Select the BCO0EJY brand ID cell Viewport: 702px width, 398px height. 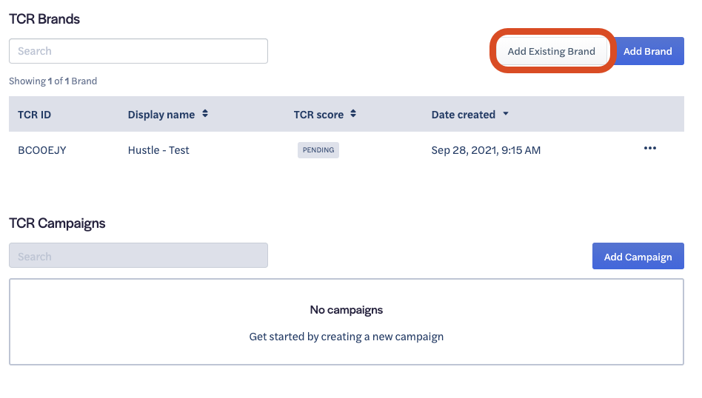pos(42,150)
